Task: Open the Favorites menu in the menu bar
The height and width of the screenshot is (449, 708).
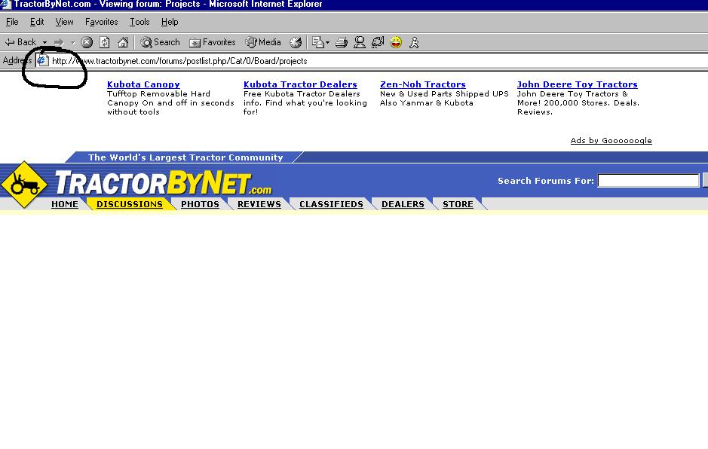Action: 101,22
